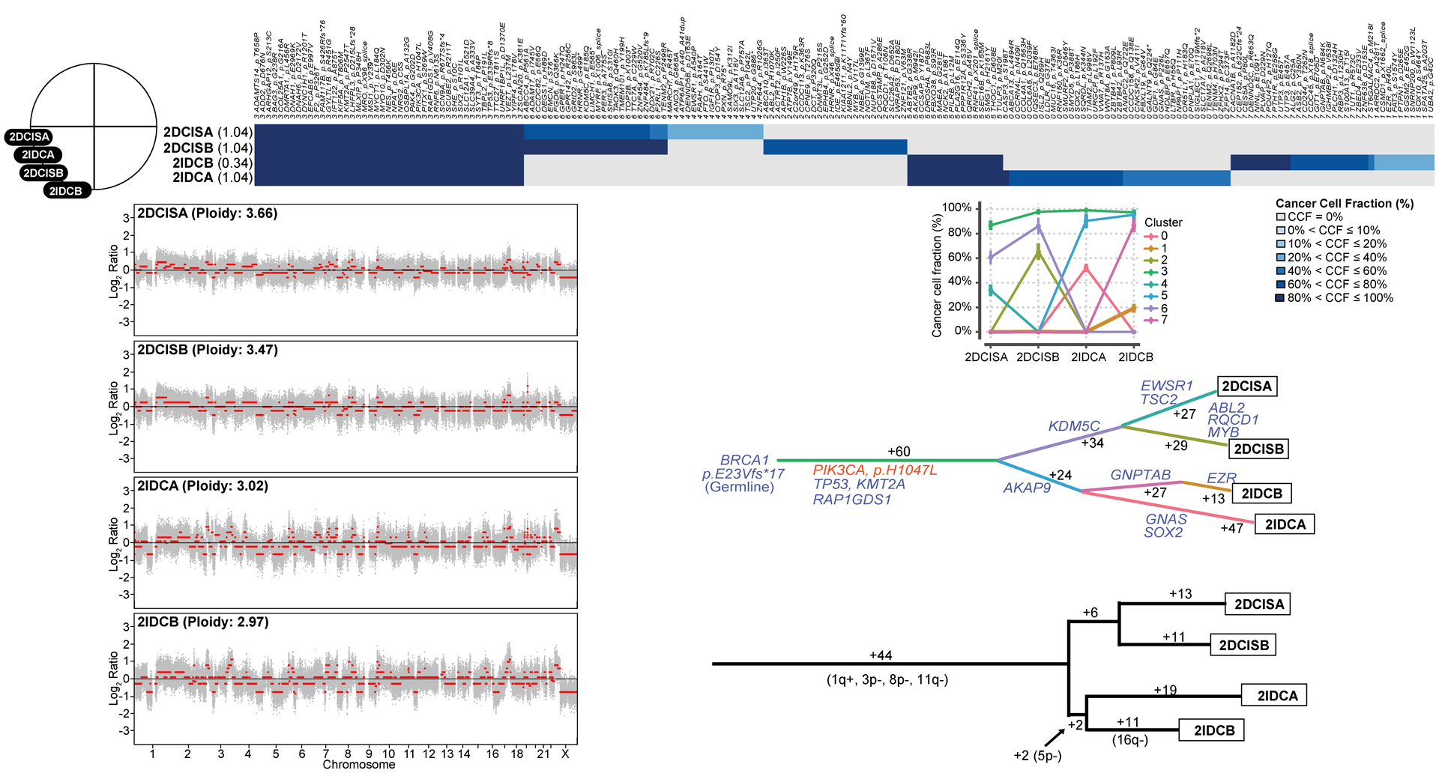Select the '10% < CCF ≤ 20%' legend swatch

pos(1281,244)
